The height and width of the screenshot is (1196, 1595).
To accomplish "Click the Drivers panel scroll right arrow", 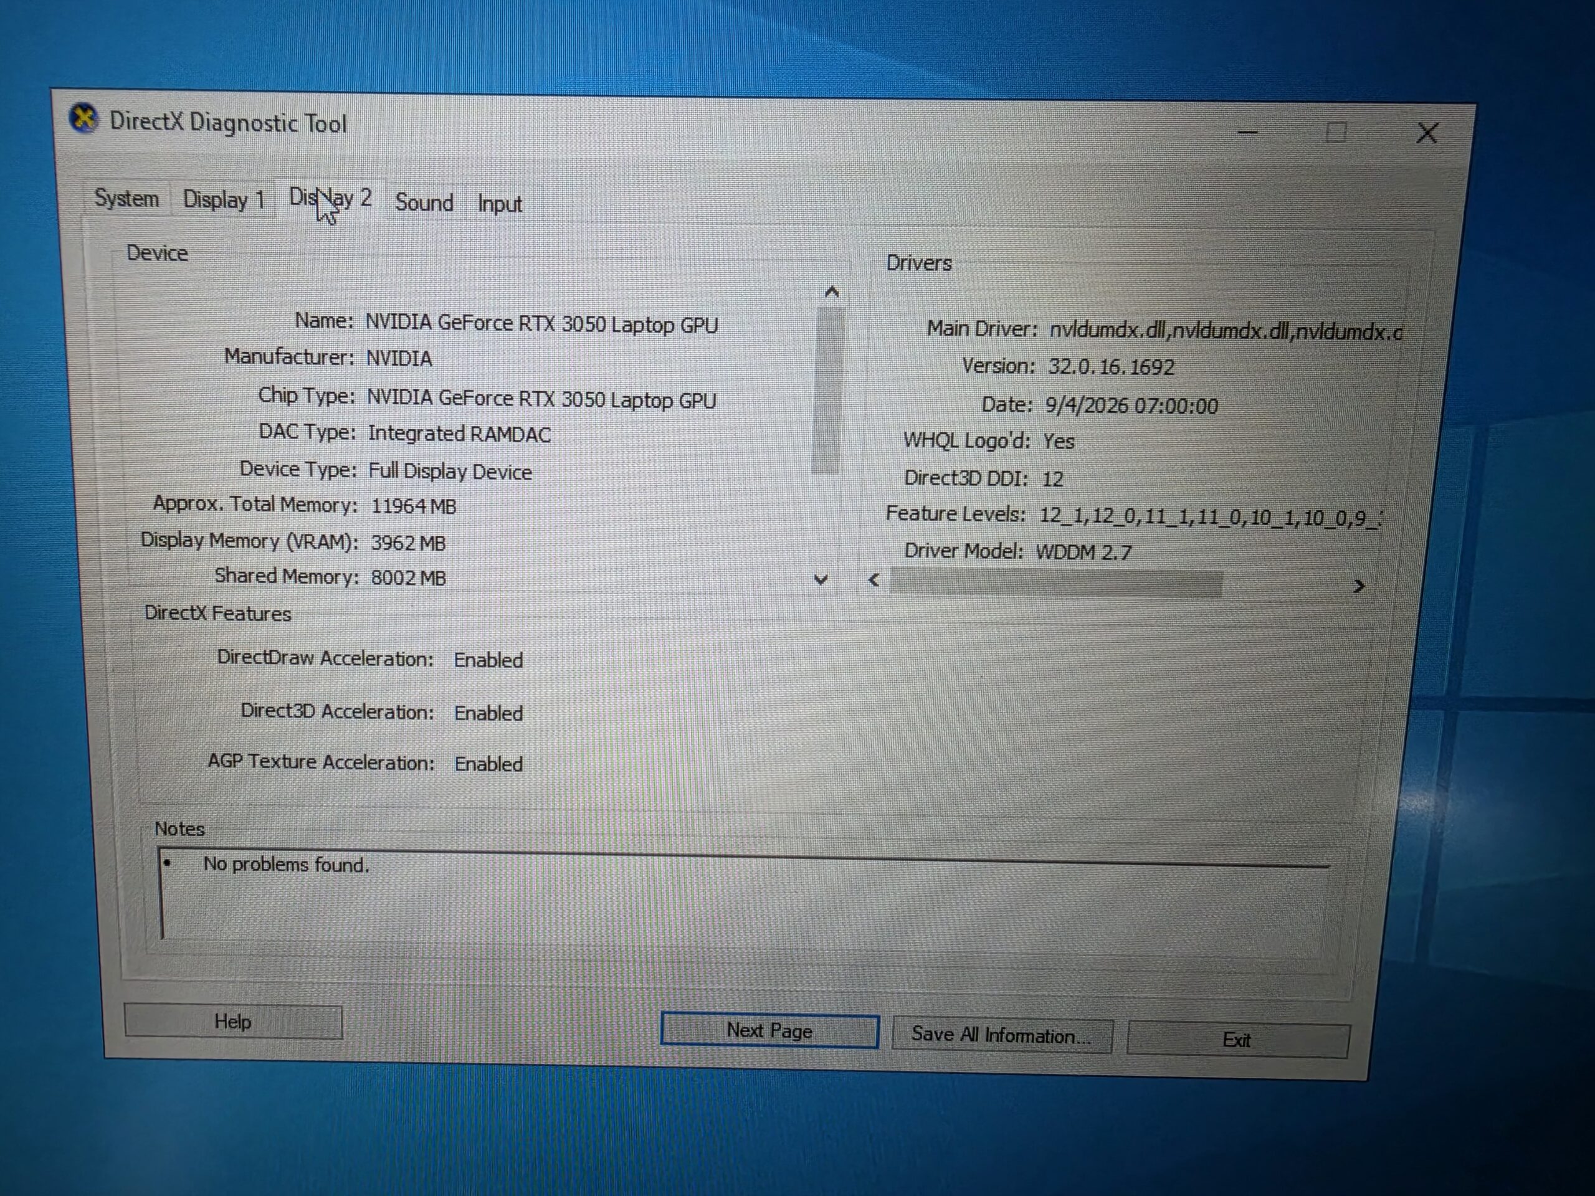I will pyautogui.click(x=1359, y=586).
